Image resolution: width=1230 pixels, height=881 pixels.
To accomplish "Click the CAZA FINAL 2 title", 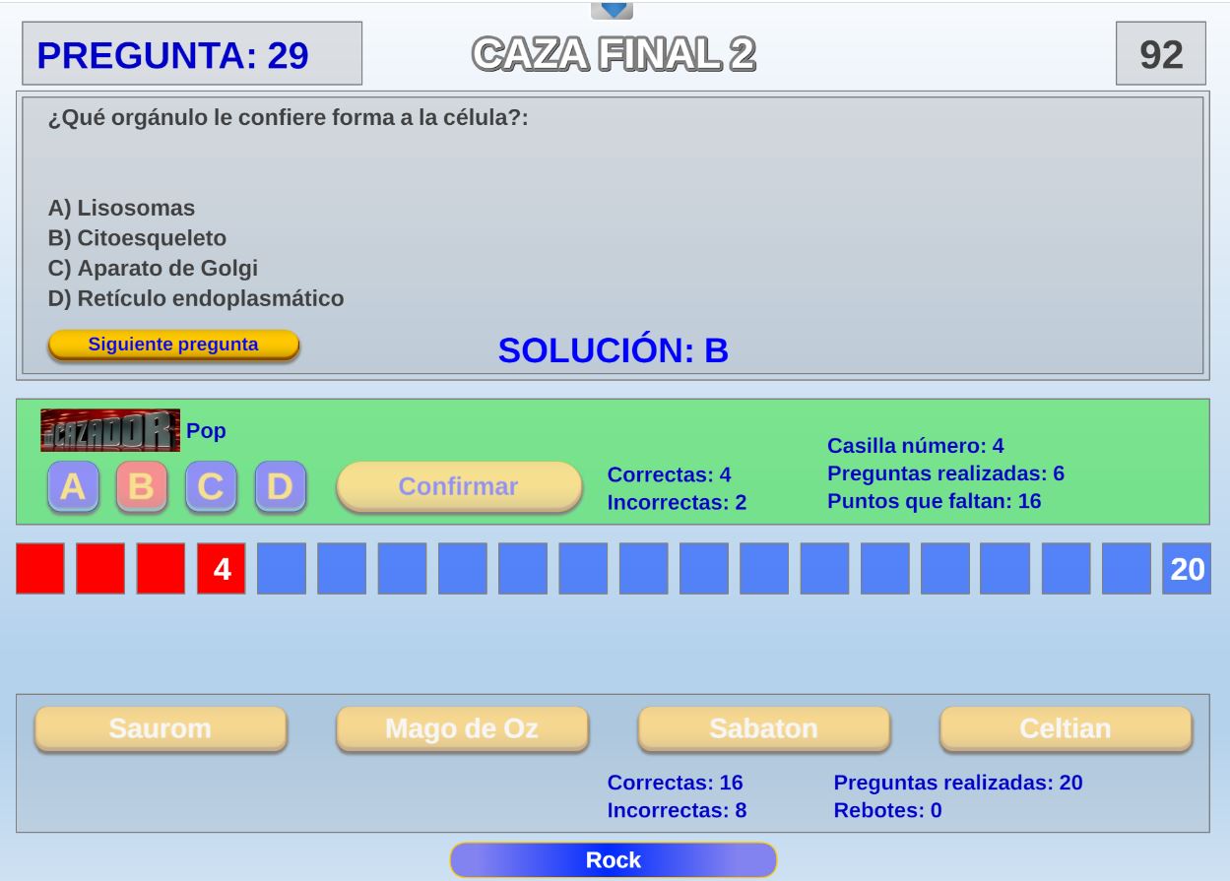I will point(614,55).
